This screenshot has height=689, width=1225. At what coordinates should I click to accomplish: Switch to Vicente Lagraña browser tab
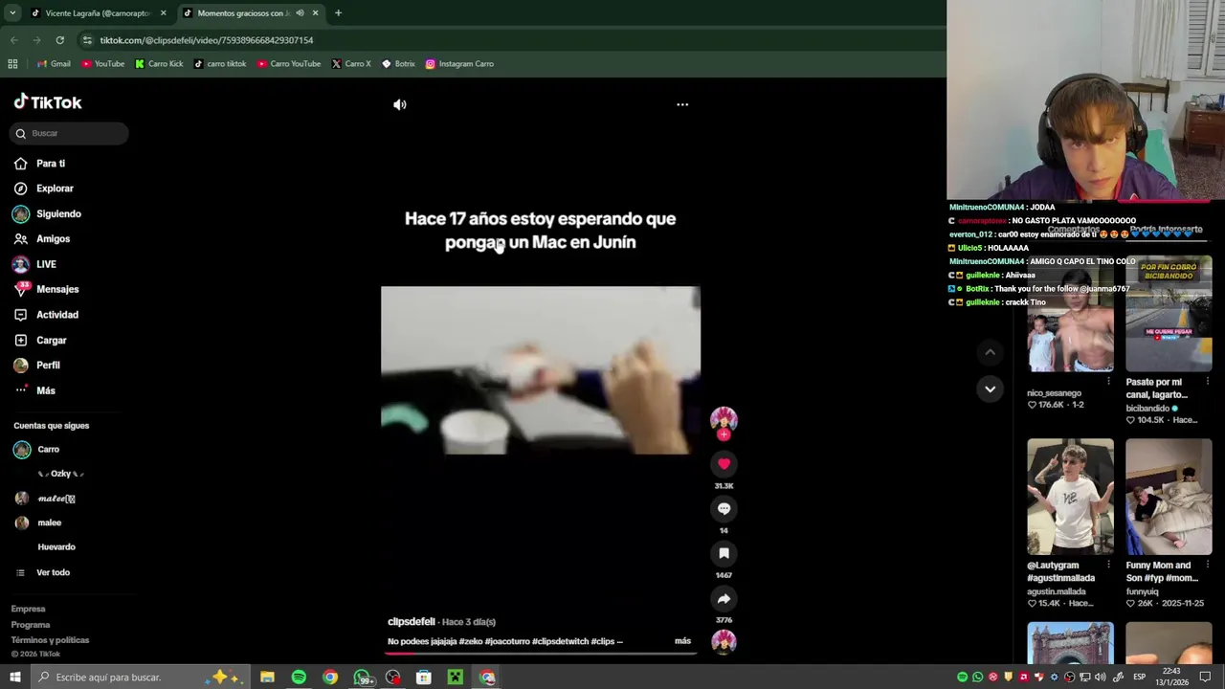click(x=98, y=13)
